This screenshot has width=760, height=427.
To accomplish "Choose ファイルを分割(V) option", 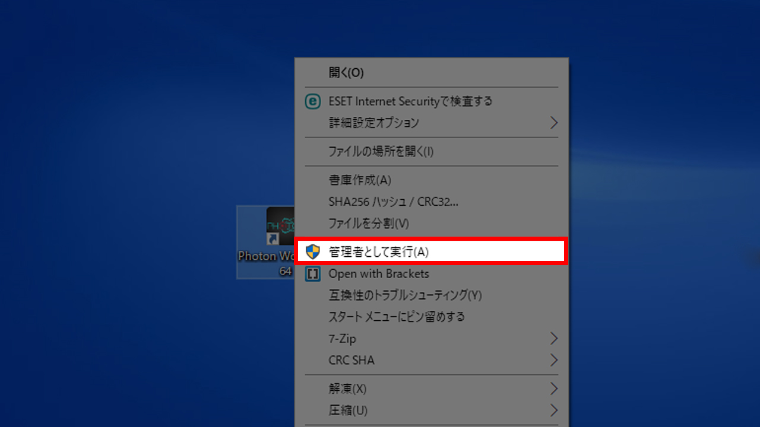I will (x=369, y=224).
